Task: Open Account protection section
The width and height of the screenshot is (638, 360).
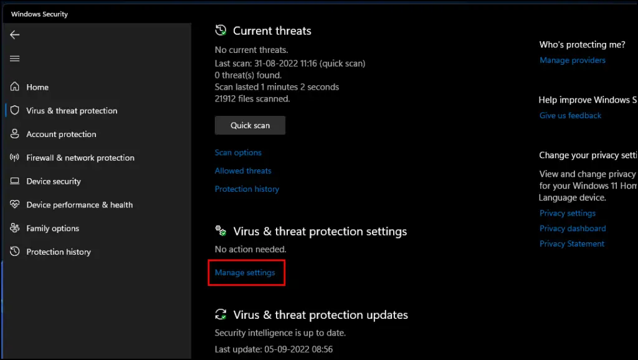Action: tap(62, 135)
